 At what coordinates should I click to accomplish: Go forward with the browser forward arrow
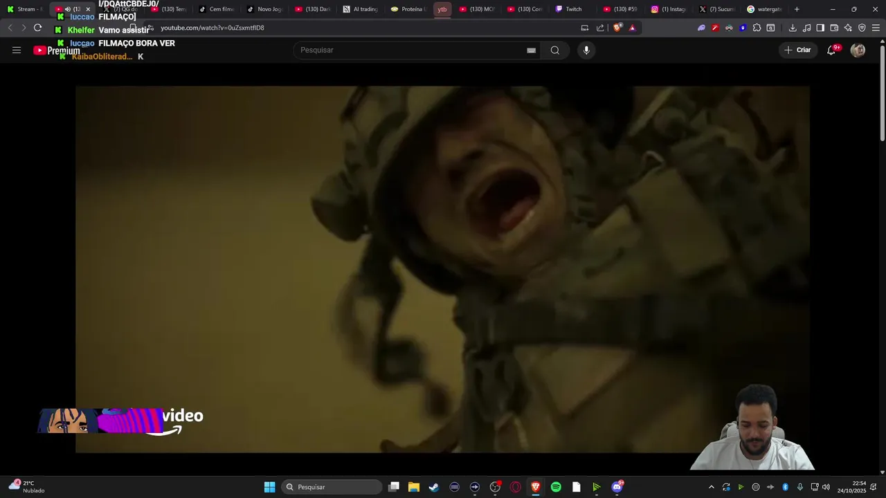[x=24, y=28]
